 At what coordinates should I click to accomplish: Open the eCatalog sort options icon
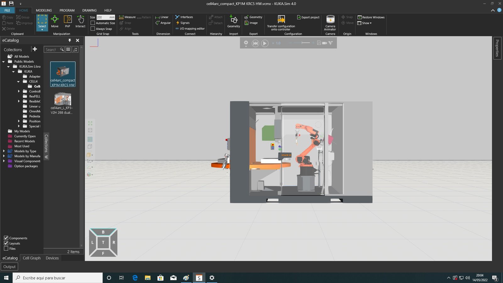click(75, 49)
